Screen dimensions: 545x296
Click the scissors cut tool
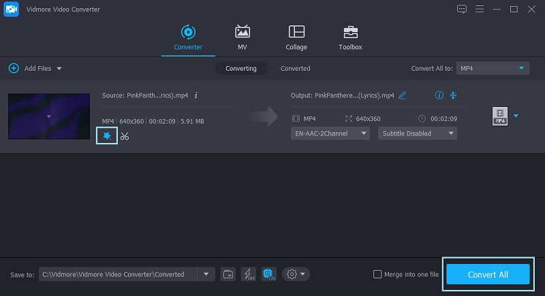(124, 136)
